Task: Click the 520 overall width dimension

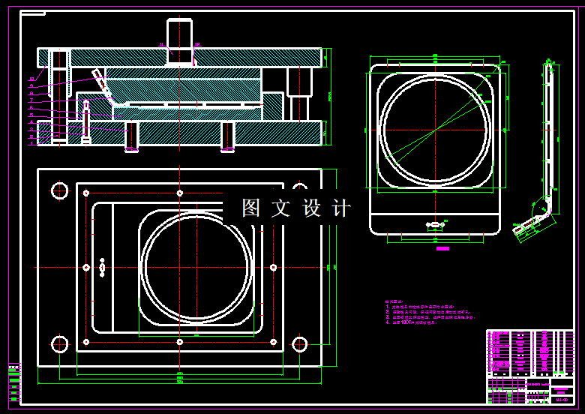Action: 180,382
